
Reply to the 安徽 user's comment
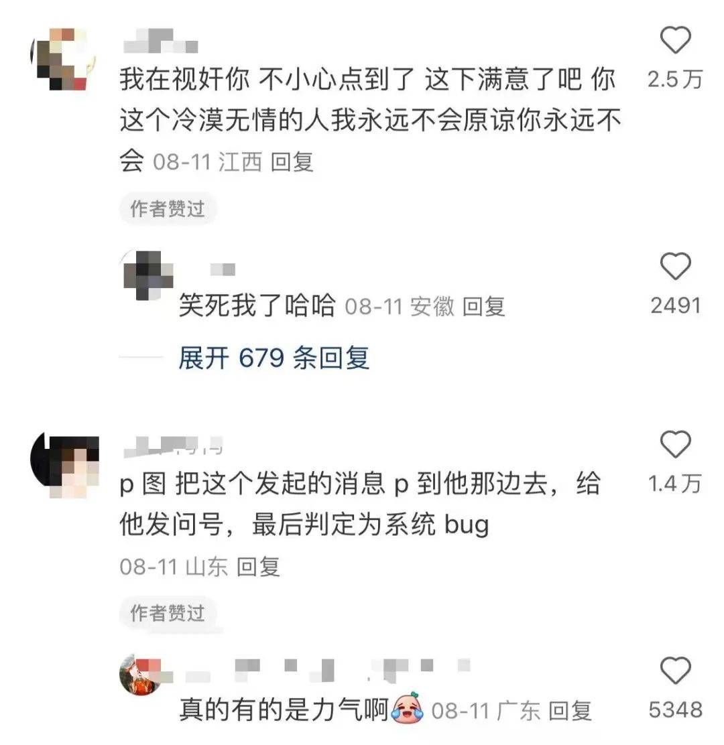[x=483, y=306]
